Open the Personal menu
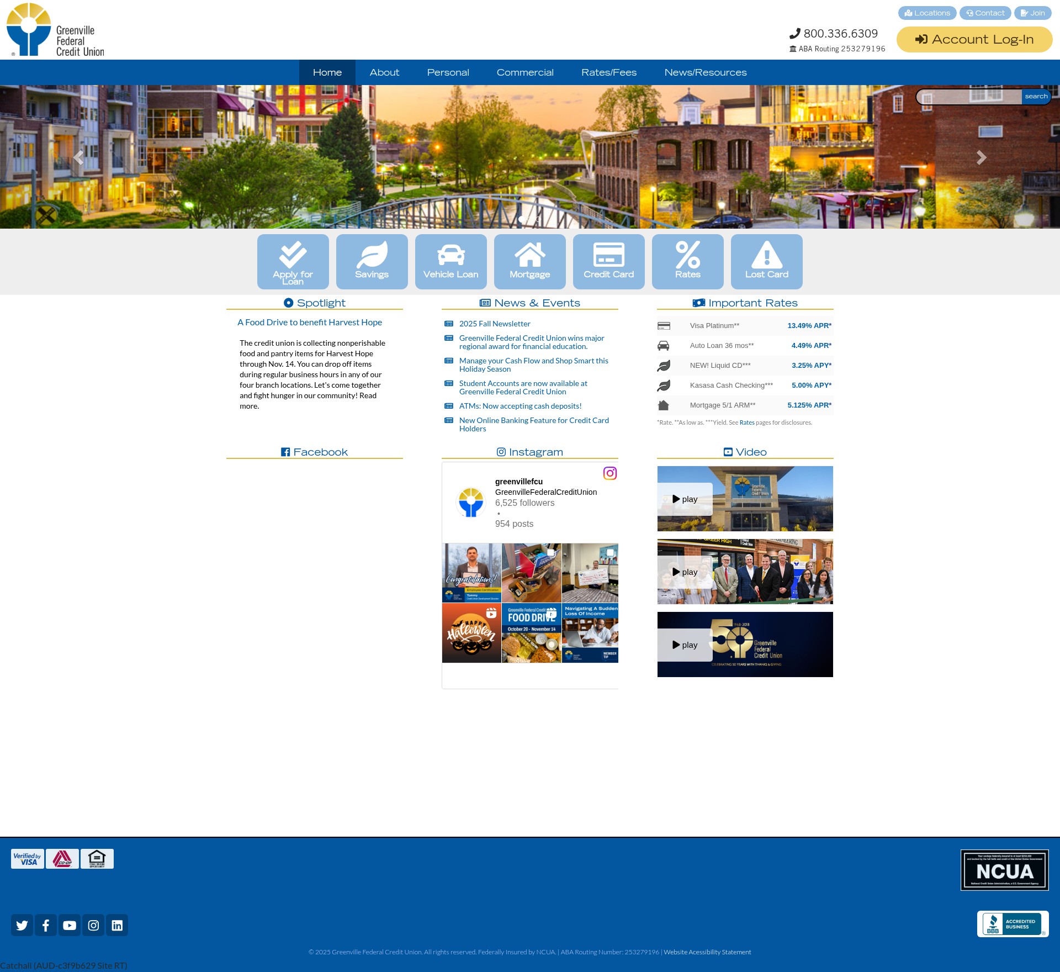1060x972 pixels. pyautogui.click(x=448, y=72)
